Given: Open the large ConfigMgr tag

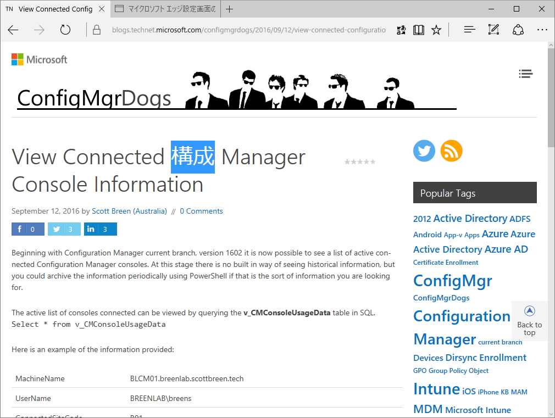Looking at the screenshot, I should coord(453,281).
